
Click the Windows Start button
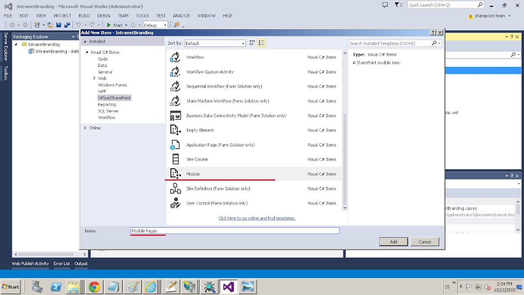[11, 287]
